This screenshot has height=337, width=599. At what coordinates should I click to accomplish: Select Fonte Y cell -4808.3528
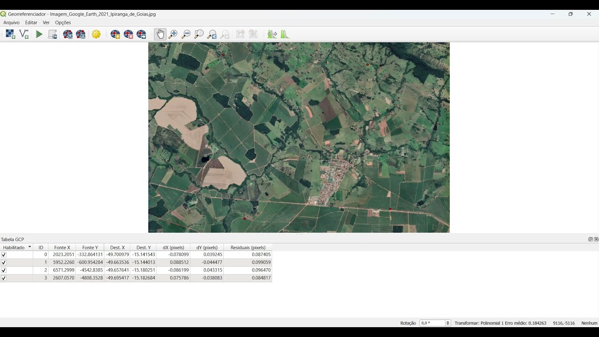[x=90, y=278]
